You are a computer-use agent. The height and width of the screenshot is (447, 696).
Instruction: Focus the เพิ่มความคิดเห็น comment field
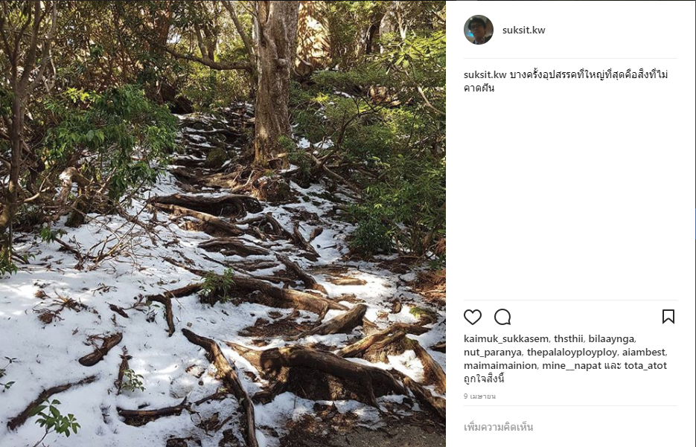pyautogui.click(x=570, y=427)
